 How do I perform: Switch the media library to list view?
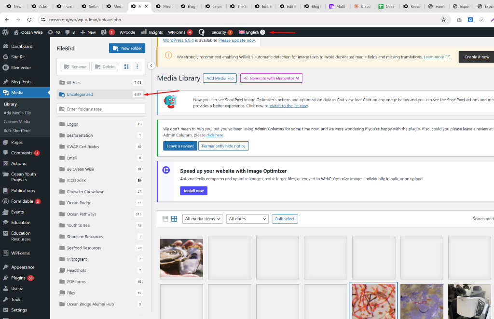tap(165, 219)
